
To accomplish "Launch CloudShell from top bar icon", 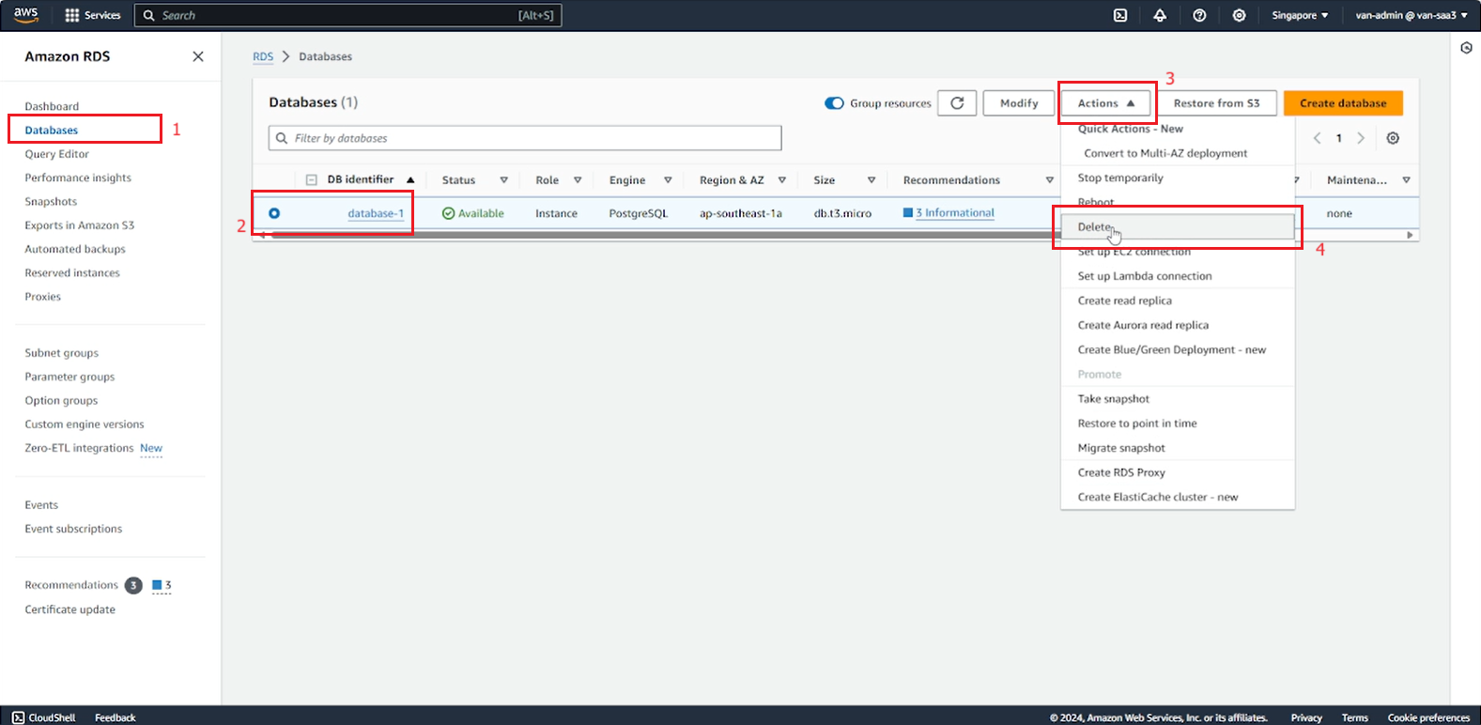I will point(1120,15).
